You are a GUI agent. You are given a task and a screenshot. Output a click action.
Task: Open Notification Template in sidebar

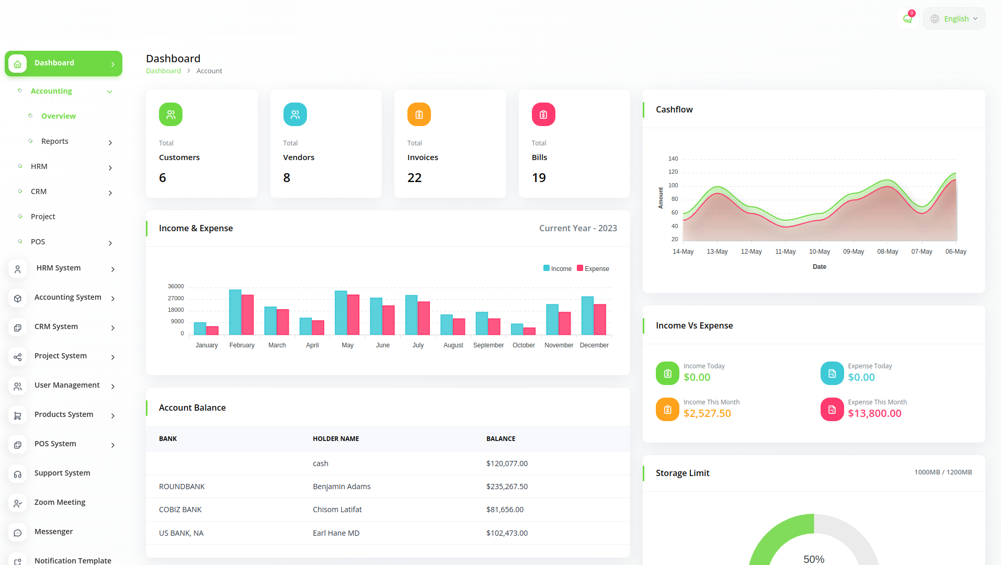pos(73,560)
